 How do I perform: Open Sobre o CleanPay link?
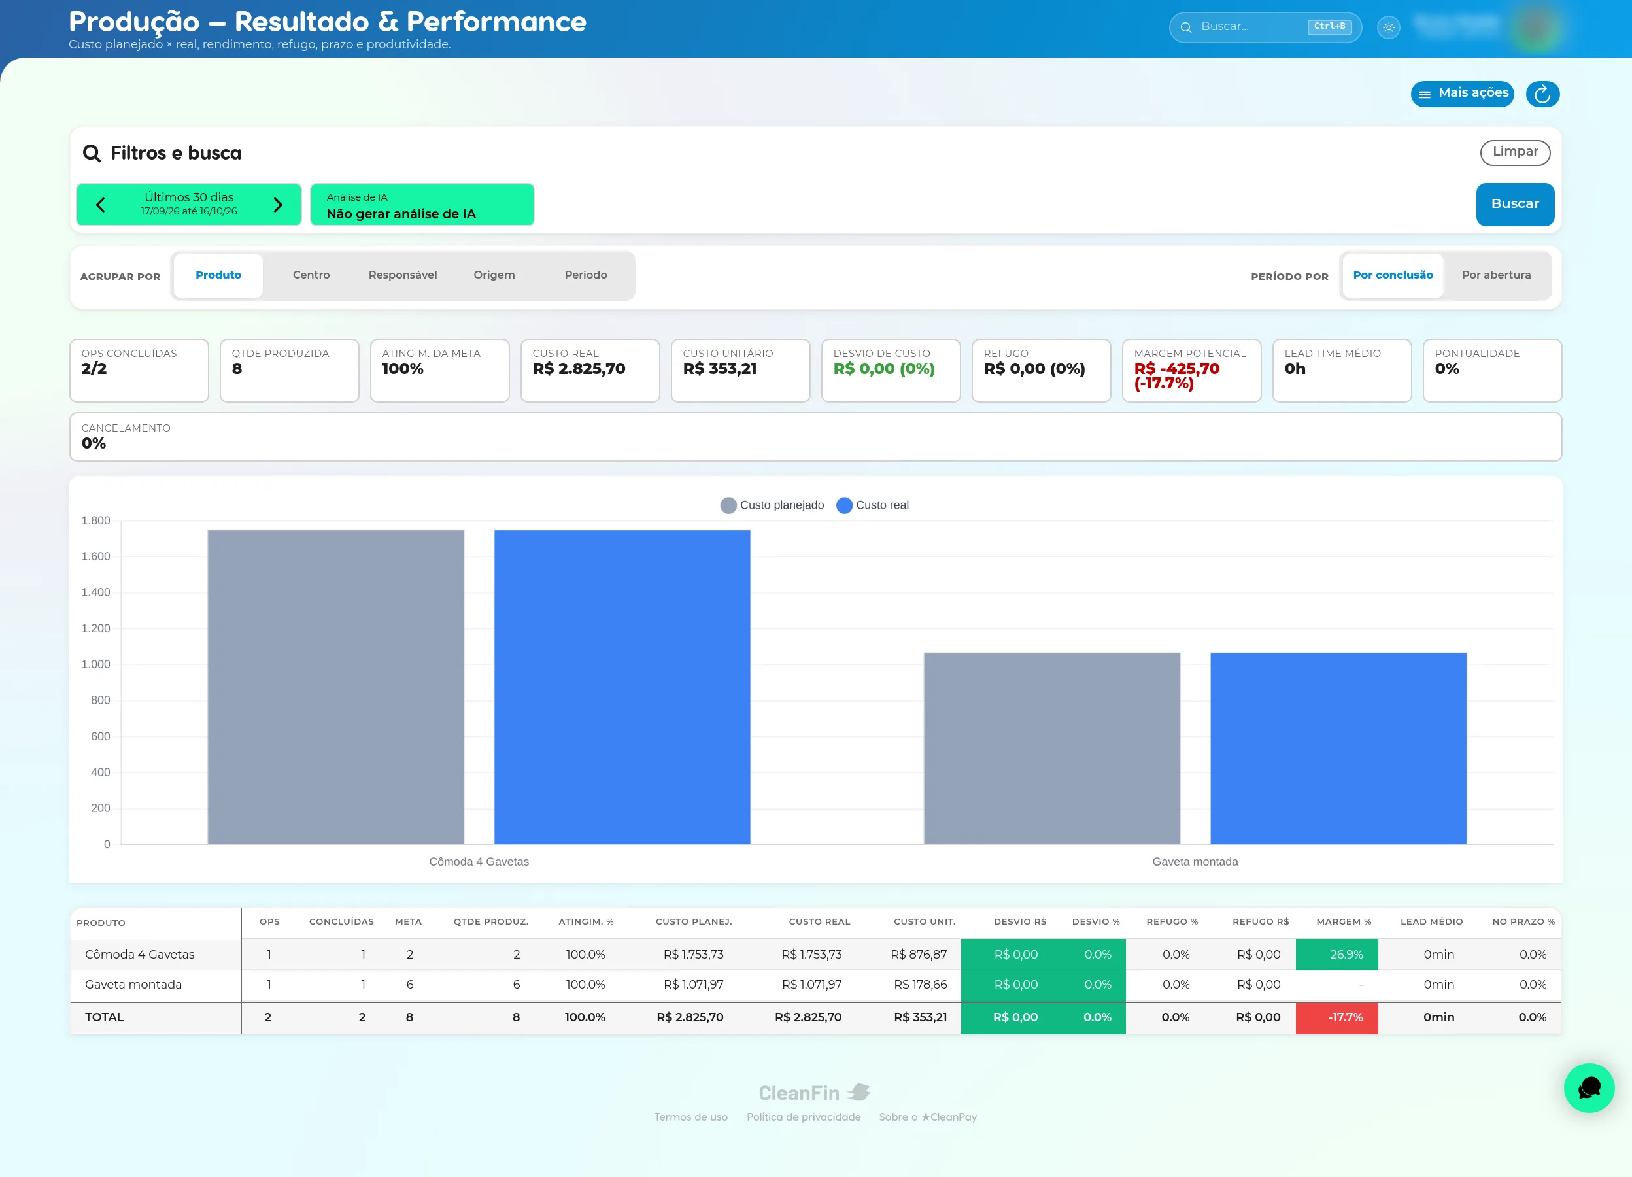point(928,1117)
